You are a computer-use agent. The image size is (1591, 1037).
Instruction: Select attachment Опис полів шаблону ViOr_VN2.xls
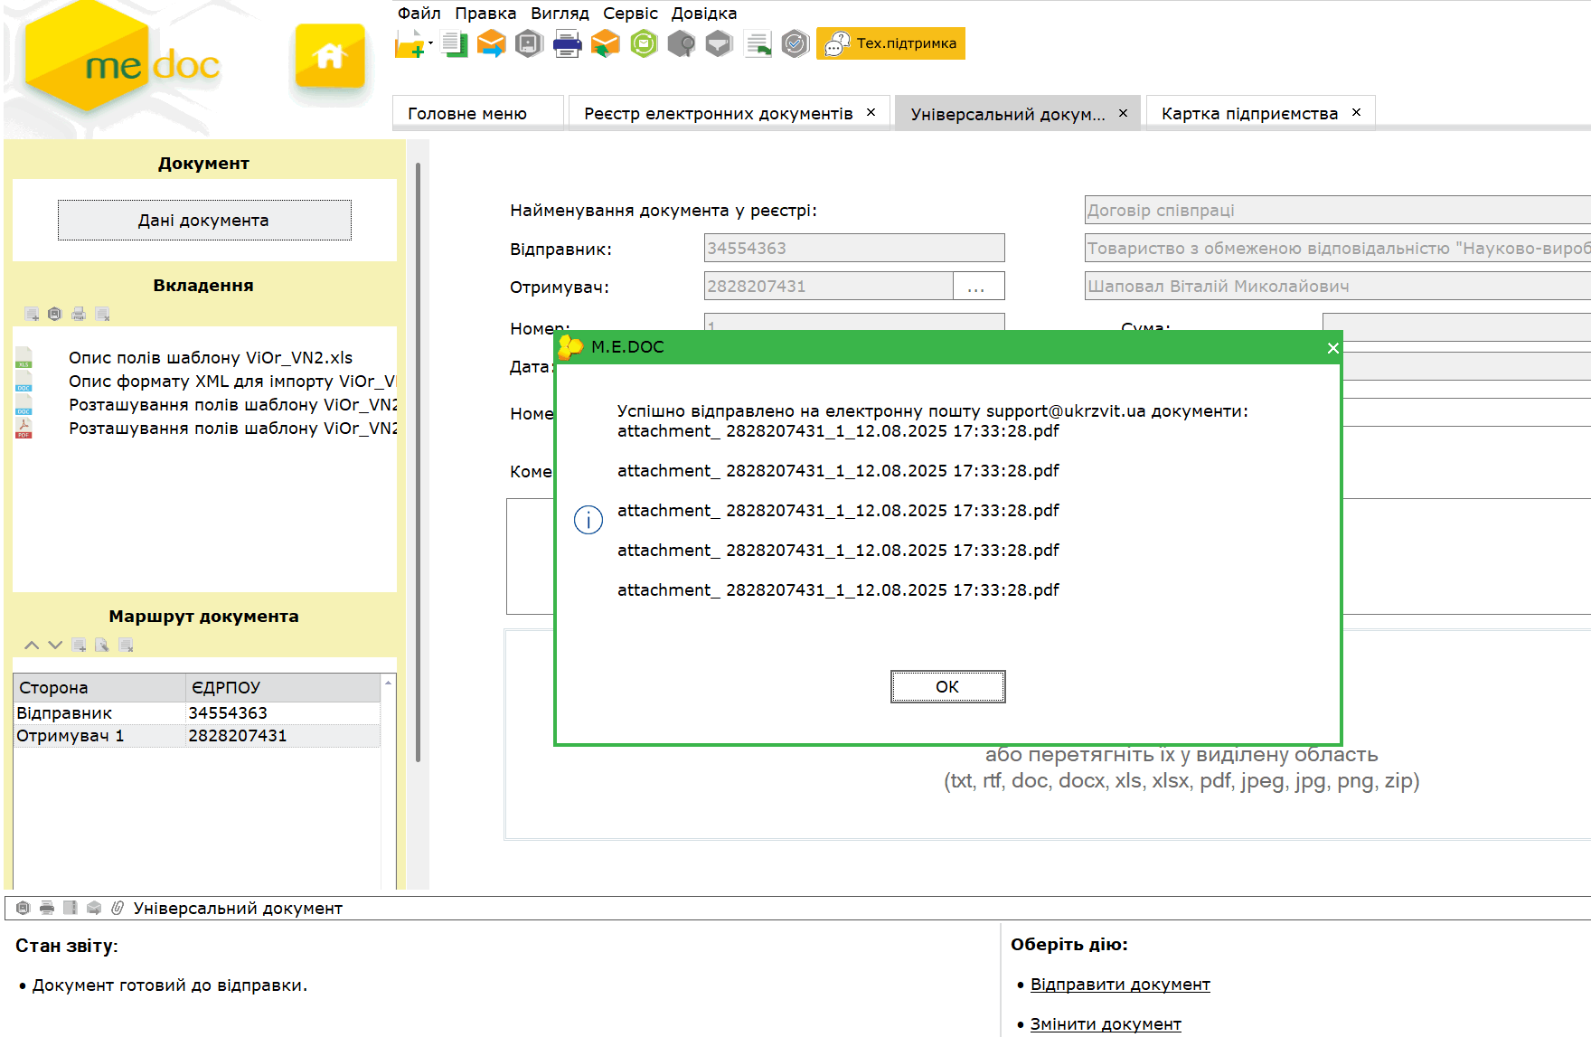click(x=210, y=358)
